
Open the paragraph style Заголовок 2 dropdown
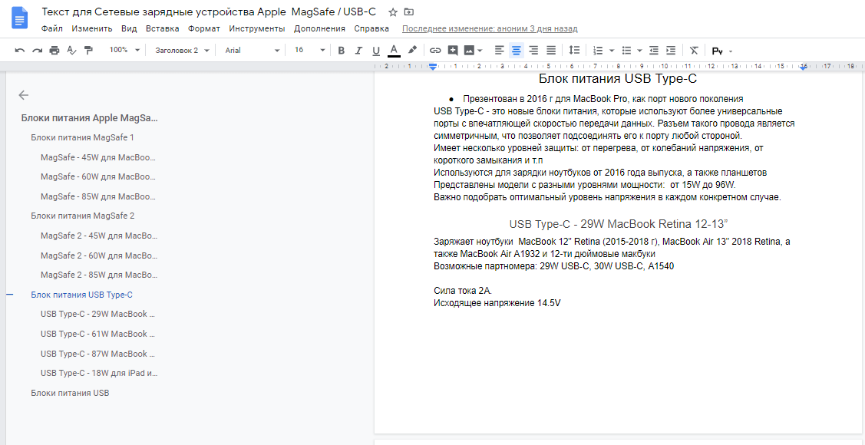[182, 50]
